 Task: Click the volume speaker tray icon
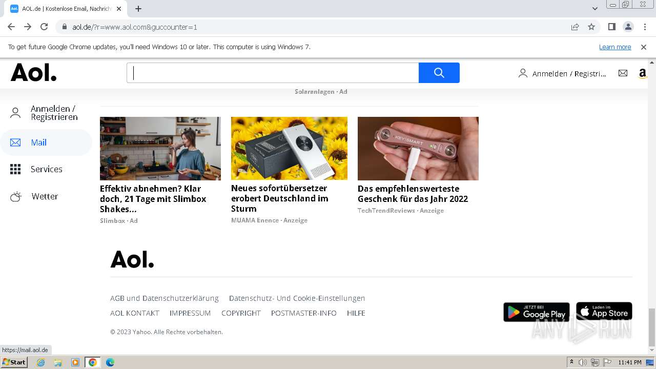point(583,362)
